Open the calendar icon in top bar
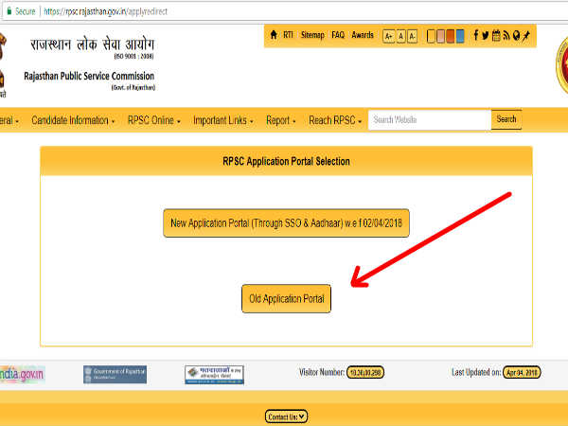Image resolution: width=568 pixels, height=426 pixels. click(496, 35)
